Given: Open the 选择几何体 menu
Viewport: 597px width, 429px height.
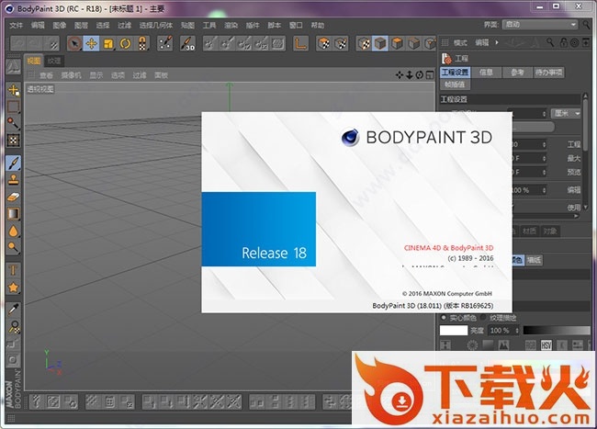Looking at the screenshot, I should (x=156, y=25).
